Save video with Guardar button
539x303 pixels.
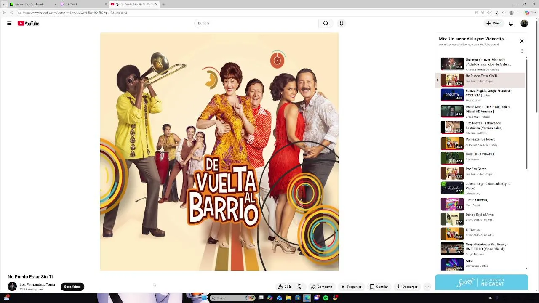tap(379, 287)
